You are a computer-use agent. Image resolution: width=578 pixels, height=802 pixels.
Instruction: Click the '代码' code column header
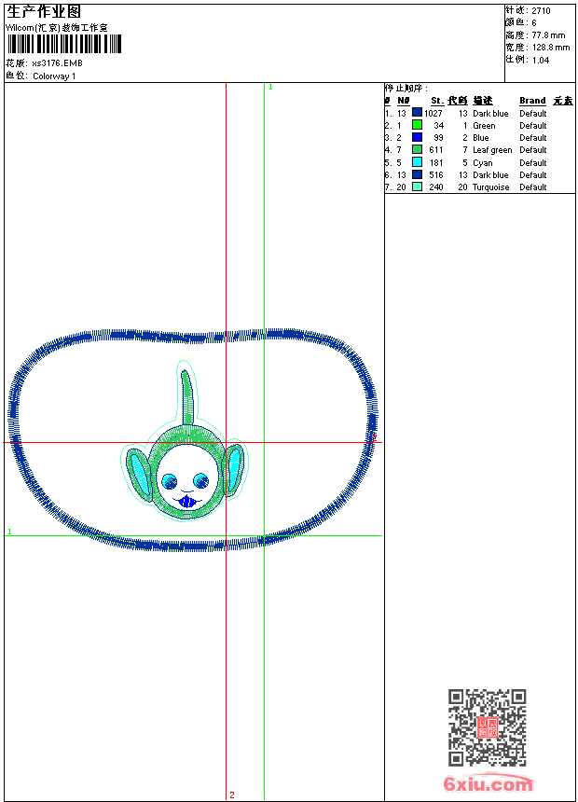tap(458, 101)
